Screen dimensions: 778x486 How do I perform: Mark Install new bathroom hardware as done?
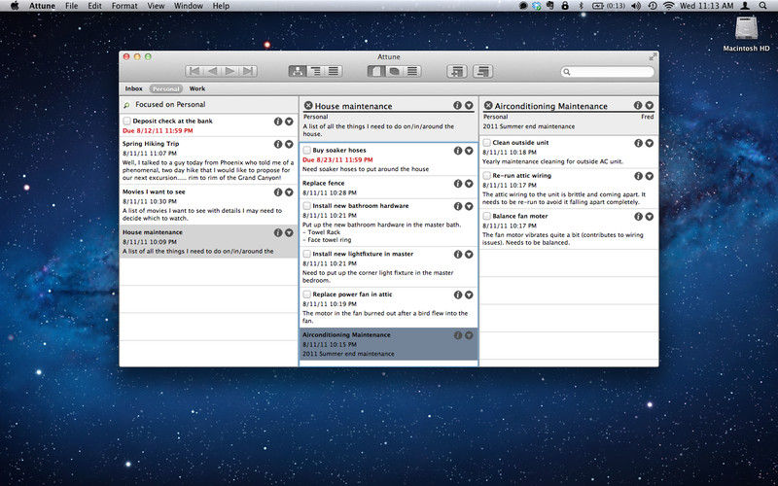coord(307,206)
